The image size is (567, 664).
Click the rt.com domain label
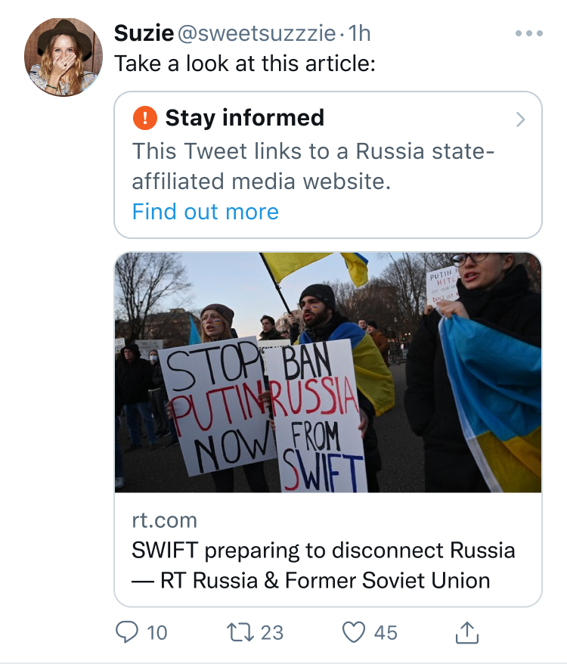pos(164,520)
